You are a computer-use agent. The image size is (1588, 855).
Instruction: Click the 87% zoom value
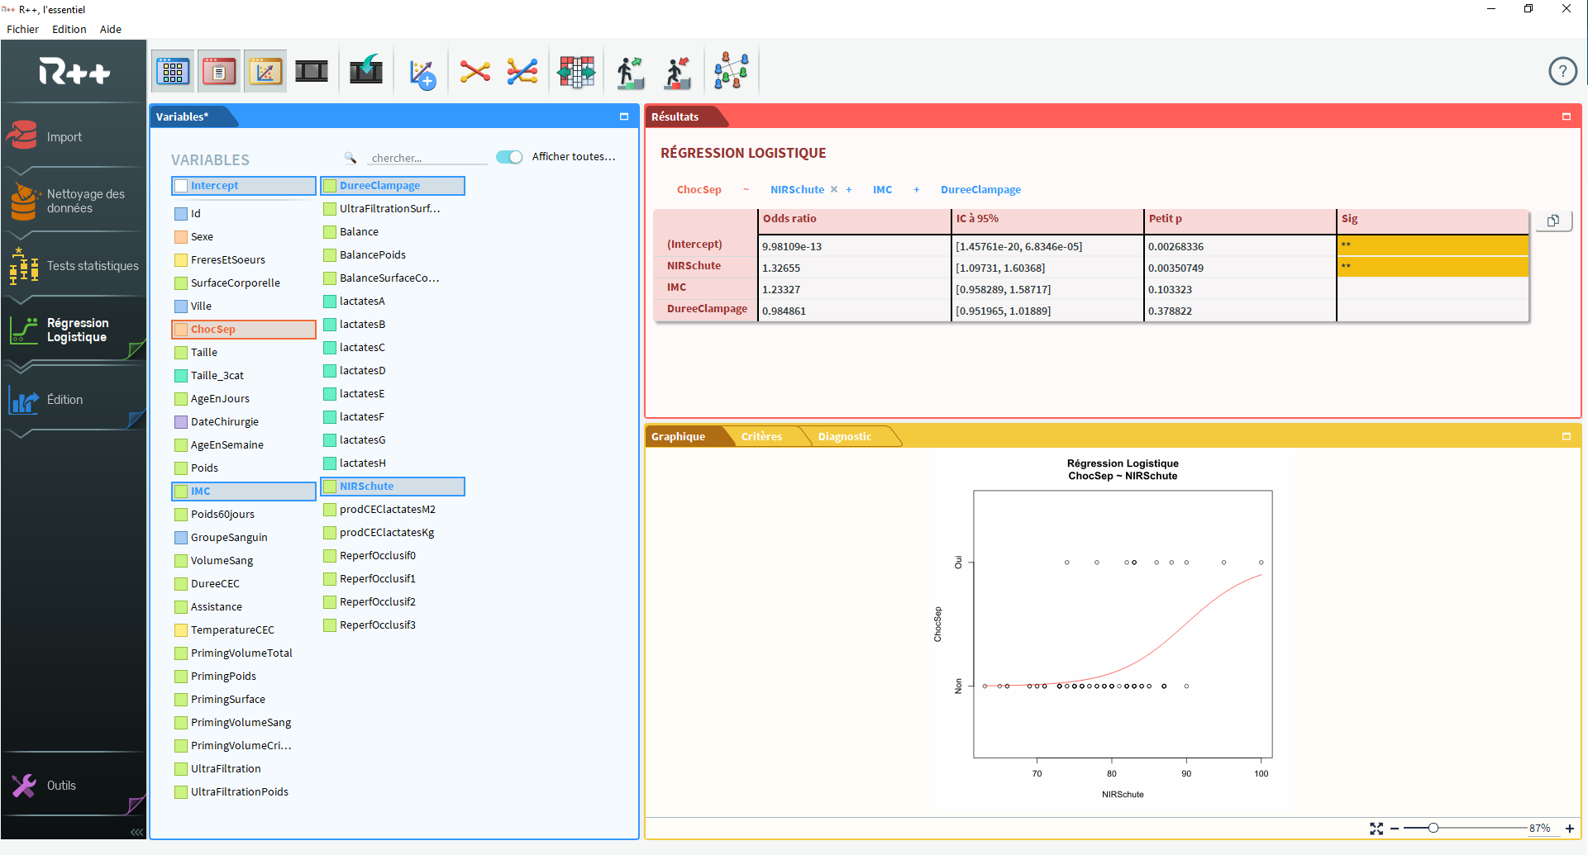[x=1539, y=828]
